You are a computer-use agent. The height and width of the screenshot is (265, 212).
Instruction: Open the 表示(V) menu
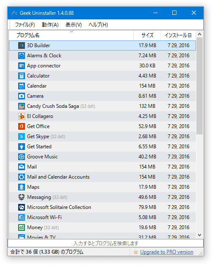tap(73, 25)
